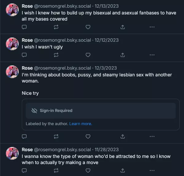Open Rose's display name on the 11/28/2023 post

click(27, 150)
